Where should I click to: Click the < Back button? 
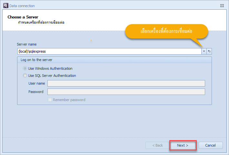coord(157,145)
